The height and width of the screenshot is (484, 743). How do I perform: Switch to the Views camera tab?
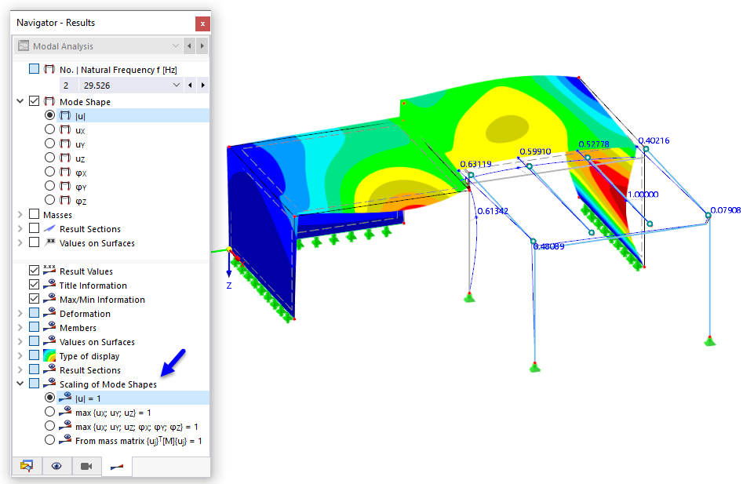86,467
